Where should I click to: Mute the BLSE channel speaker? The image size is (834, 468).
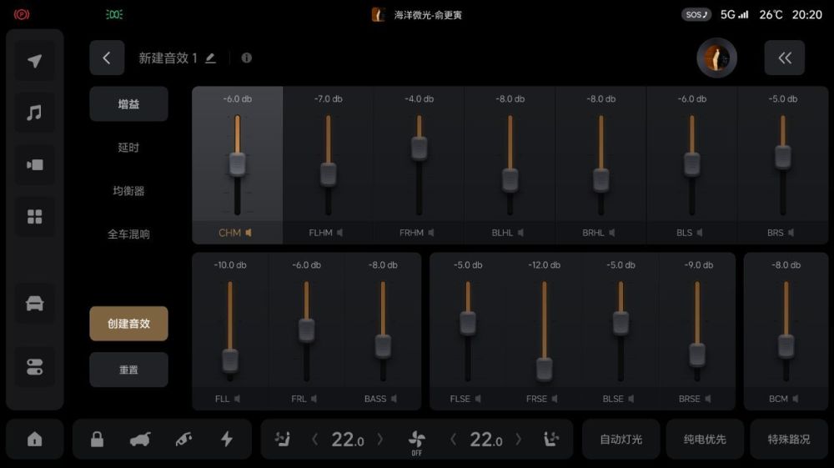tap(631, 399)
